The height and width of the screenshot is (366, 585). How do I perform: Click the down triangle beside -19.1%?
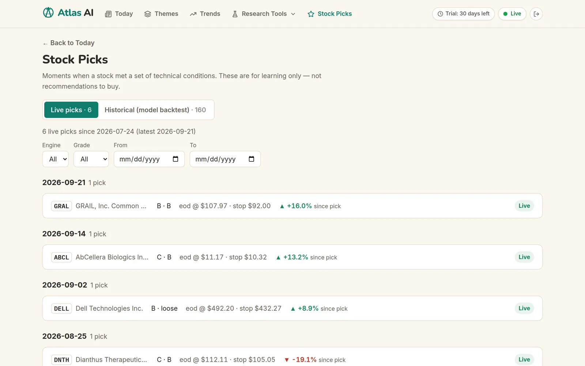(287, 360)
